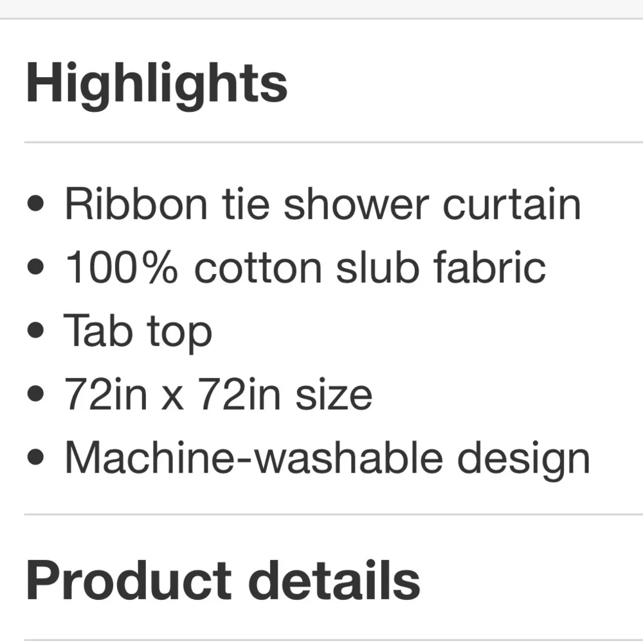Click the bullet dot beside 72in x 72in
This screenshot has height=643, width=643.
[35, 394]
